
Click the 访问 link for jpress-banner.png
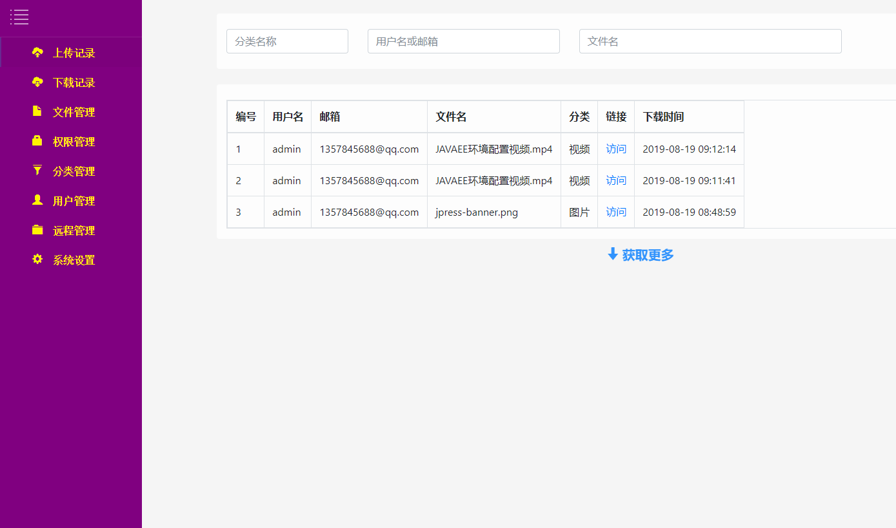[615, 211]
